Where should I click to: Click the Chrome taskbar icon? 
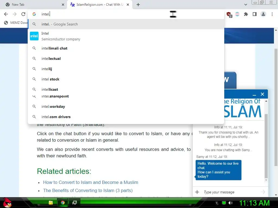(63, 203)
